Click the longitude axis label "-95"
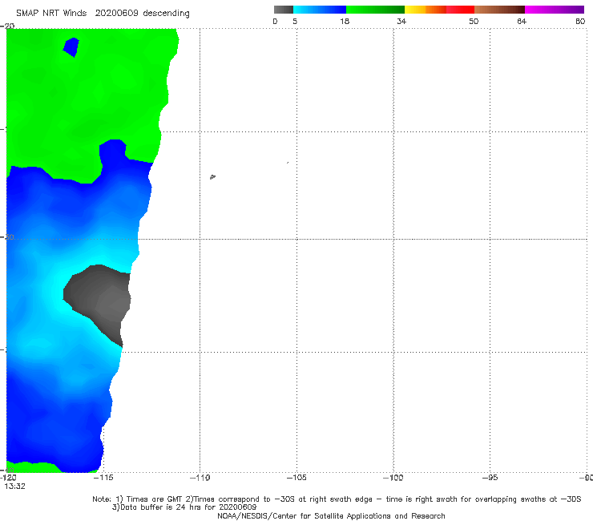The height and width of the screenshot is (521, 593). tap(490, 478)
